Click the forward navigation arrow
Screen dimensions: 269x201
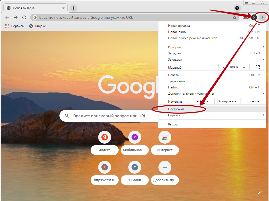click(16, 17)
